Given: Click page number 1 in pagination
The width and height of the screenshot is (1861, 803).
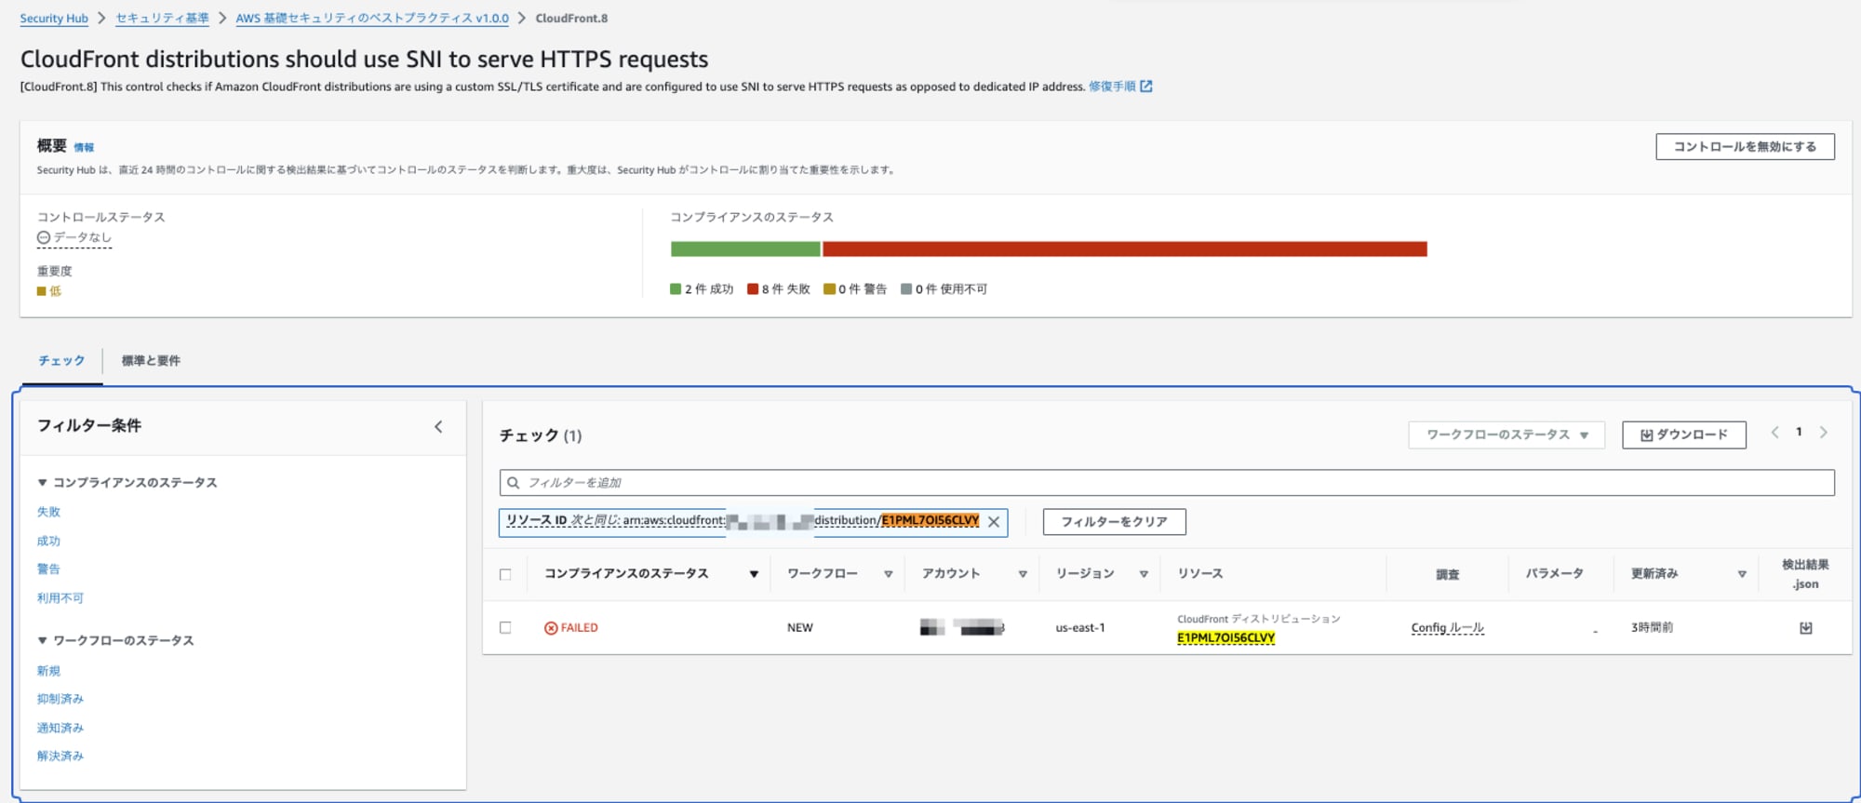Looking at the screenshot, I should point(1799,433).
